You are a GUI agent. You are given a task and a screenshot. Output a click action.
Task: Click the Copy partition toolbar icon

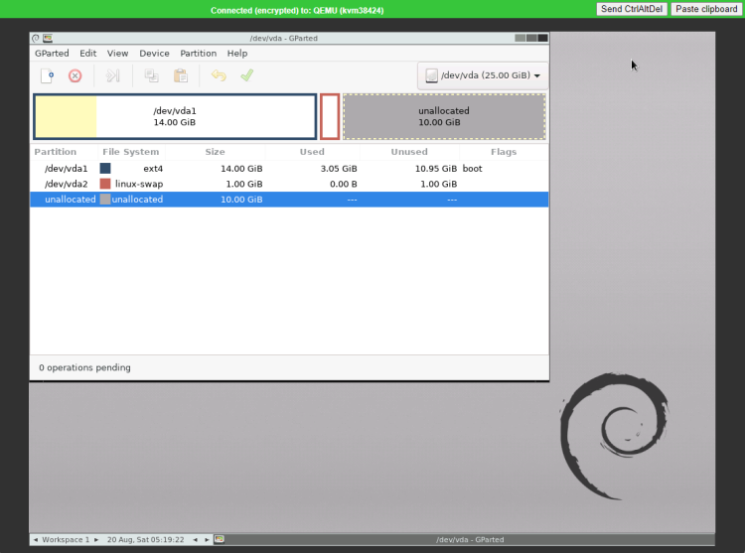coord(152,75)
